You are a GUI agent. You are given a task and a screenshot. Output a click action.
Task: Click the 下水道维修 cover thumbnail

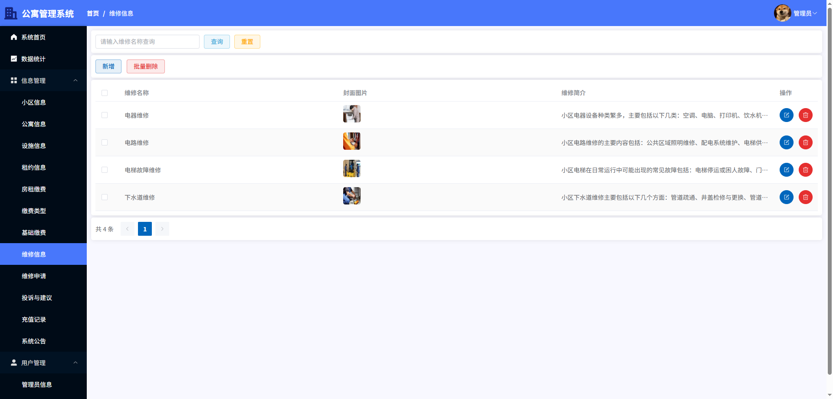pos(352,196)
